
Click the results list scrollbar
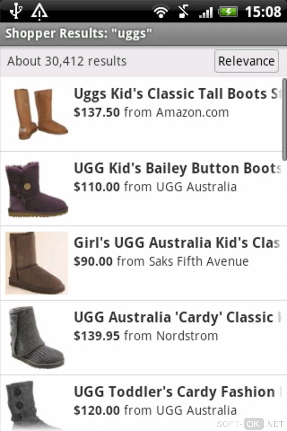[x=284, y=120]
